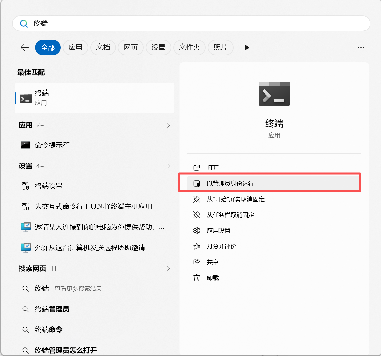Click the Command Prompt (命令提示符) icon
Viewport: 381px width, 356px height.
(26, 145)
